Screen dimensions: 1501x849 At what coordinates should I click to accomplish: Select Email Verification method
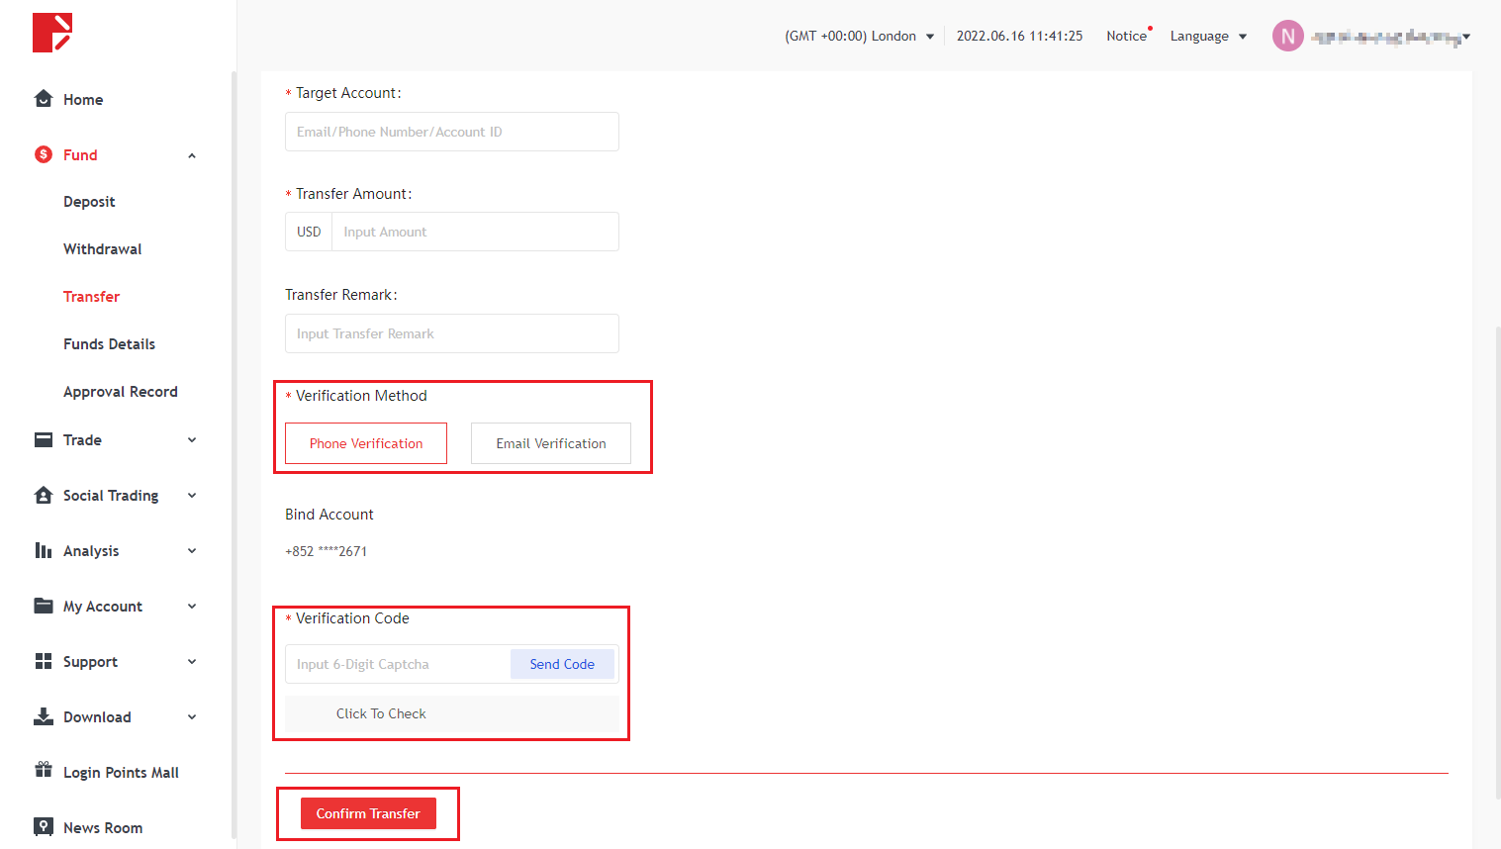pos(551,443)
